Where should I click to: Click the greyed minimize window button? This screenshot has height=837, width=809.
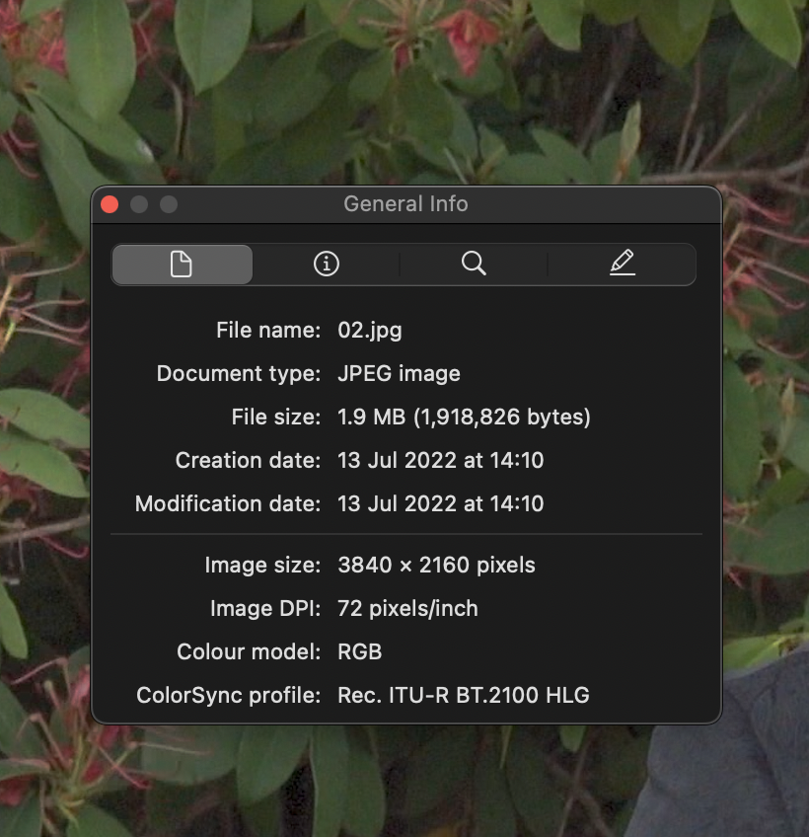click(139, 204)
